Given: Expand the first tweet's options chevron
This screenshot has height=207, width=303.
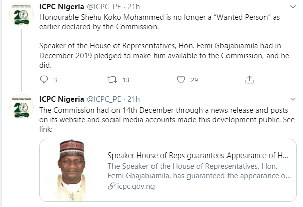Looking at the screenshot, I should tap(293, 7).
